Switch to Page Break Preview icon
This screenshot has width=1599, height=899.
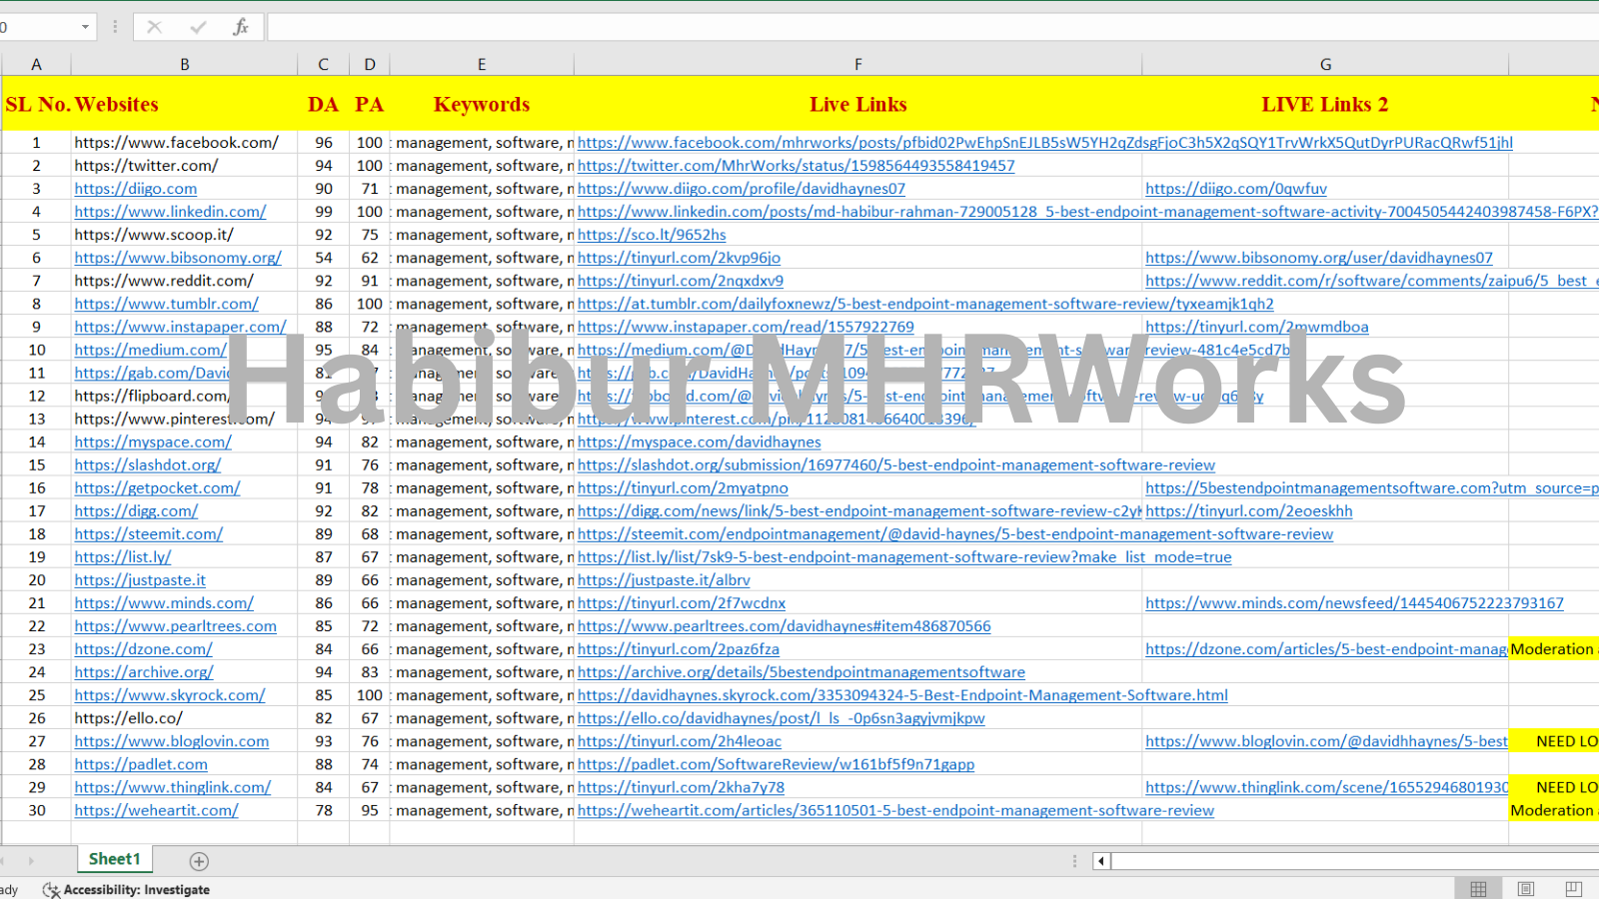(x=1573, y=889)
